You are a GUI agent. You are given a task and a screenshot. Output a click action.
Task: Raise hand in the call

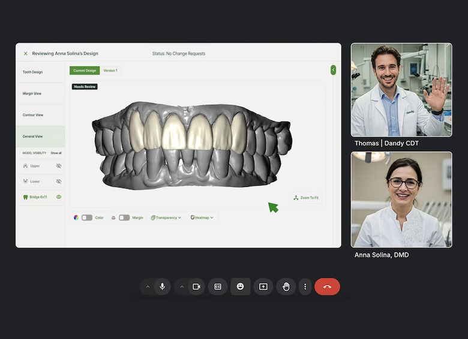pos(286,287)
